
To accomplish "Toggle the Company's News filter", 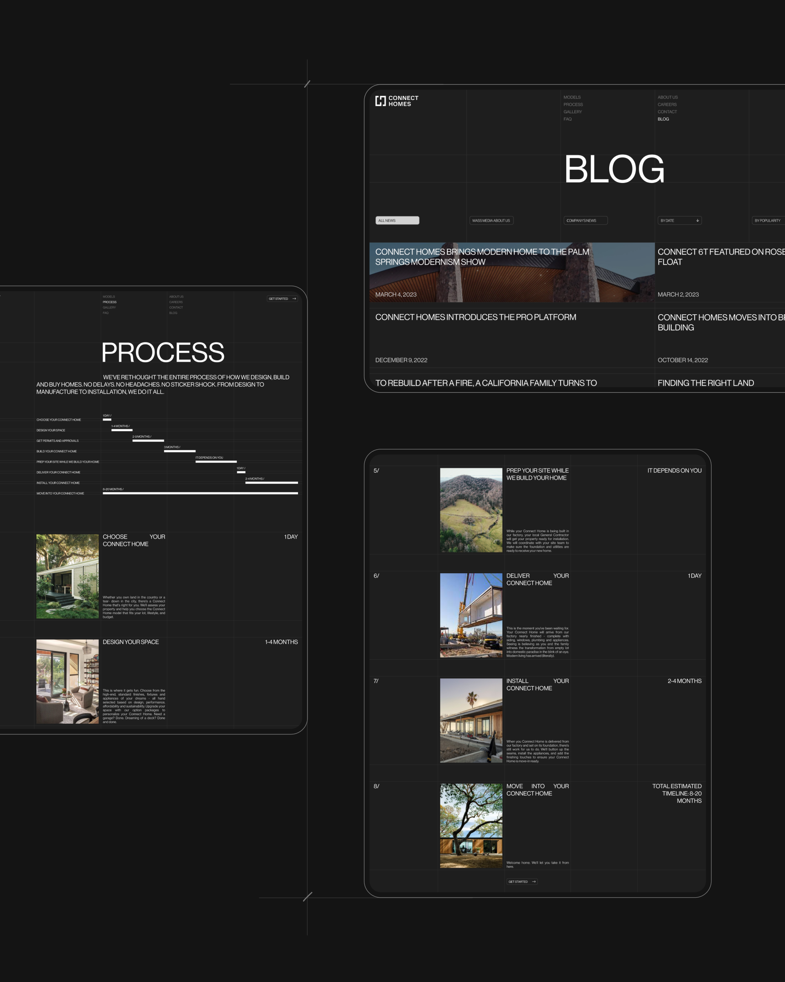I will tap(585, 221).
